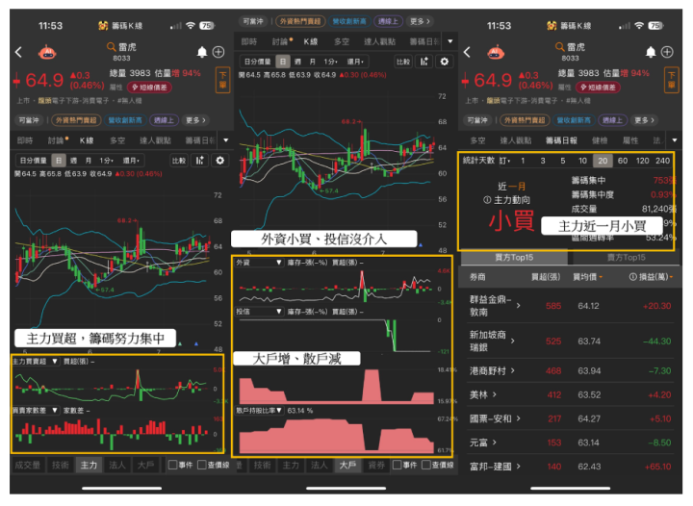This screenshot has width=693, height=506.
Task: Open 1分 interval dropdown on left screen
Action: [x=108, y=161]
